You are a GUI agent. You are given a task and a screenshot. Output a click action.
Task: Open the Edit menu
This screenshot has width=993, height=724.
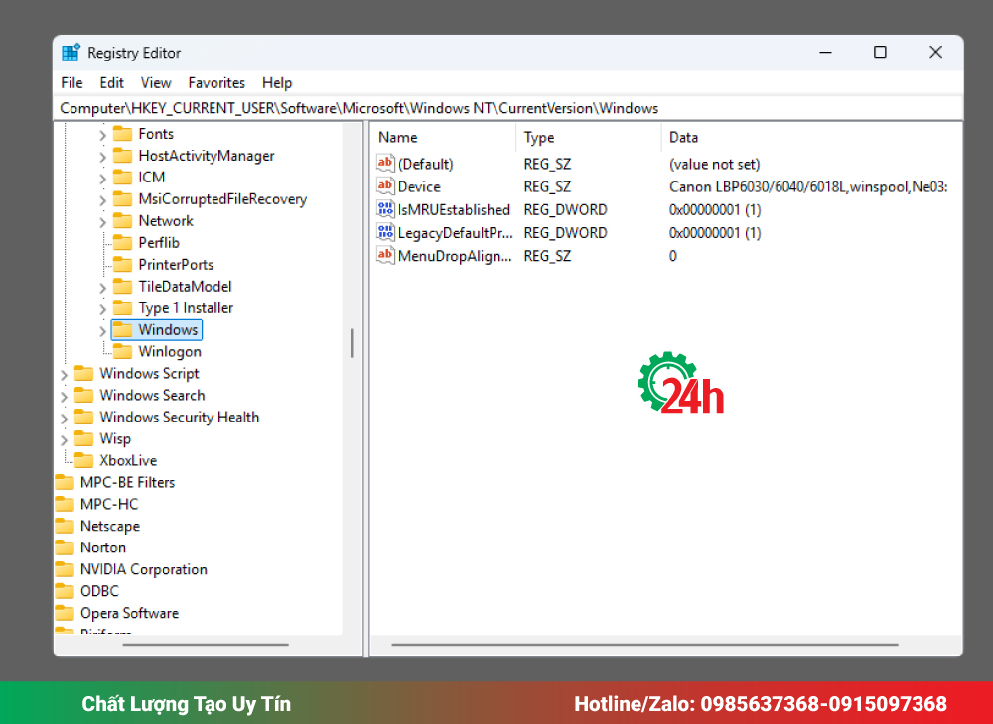tap(111, 83)
